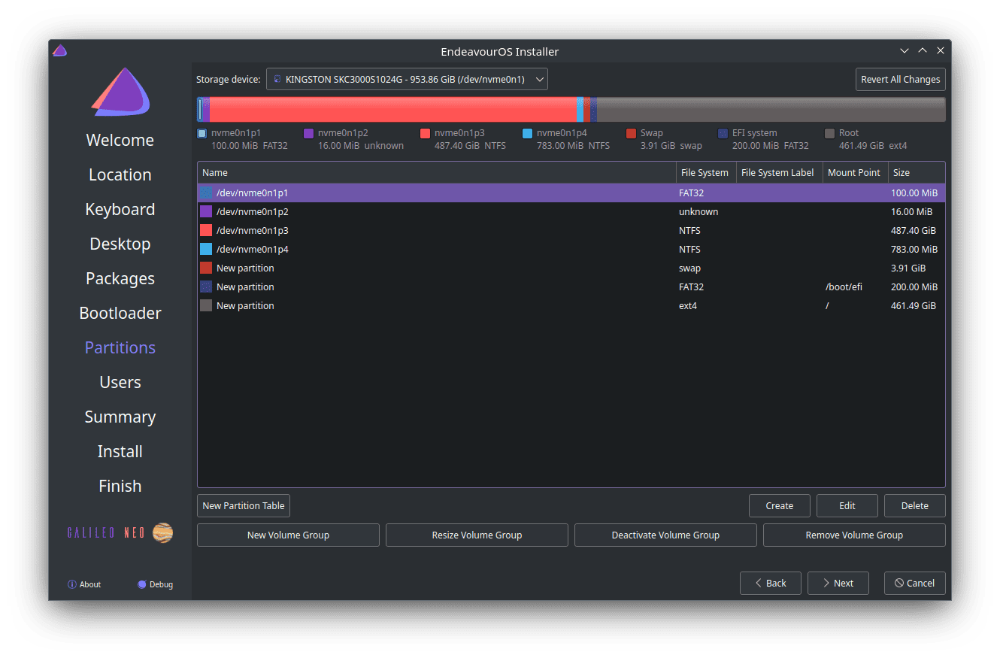
Task: Click Resize Volume Group button
Action: click(477, 535)
